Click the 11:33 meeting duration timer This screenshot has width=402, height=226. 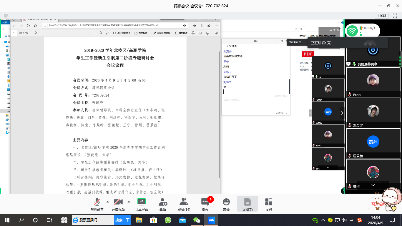pos(382,16)
